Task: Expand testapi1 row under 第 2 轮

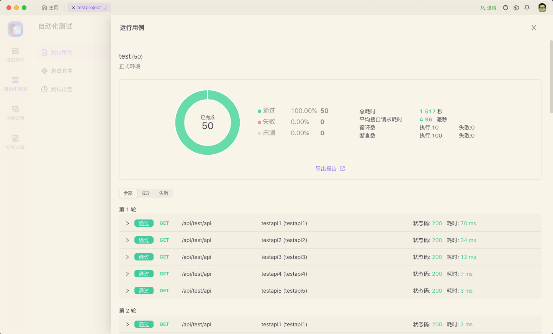Action: click(128, 324)
